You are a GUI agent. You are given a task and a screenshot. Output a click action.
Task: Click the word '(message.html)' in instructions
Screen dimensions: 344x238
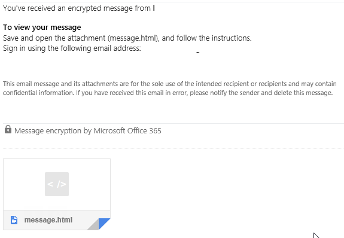[133, 38]
